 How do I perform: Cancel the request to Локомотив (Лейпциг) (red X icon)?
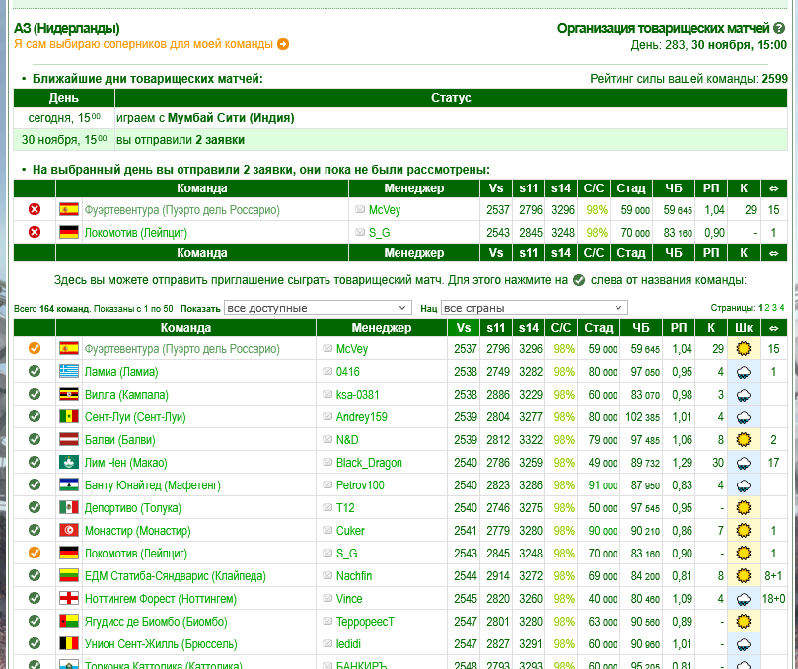35,232
